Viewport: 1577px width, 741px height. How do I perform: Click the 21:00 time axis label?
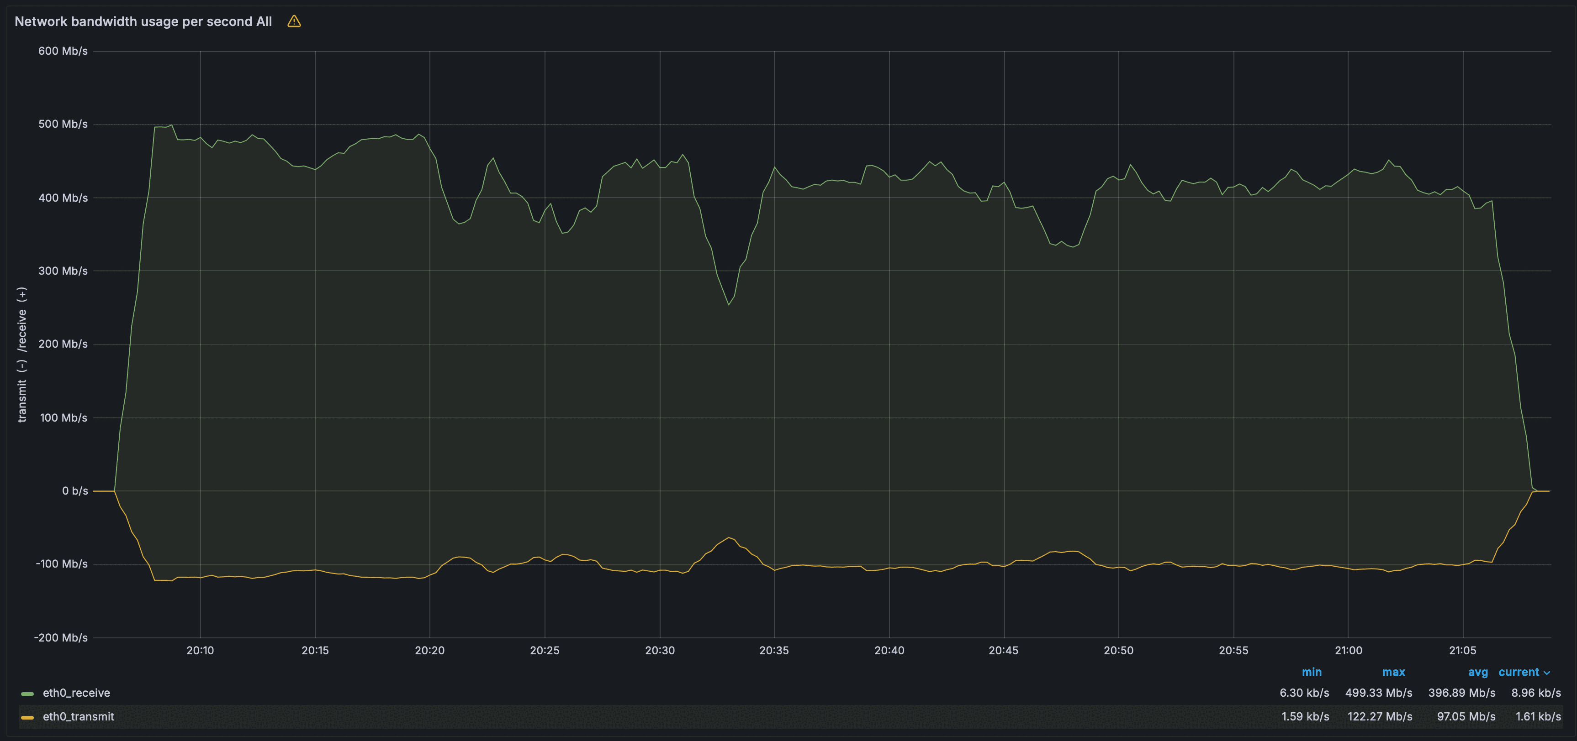coord(1348,651)
